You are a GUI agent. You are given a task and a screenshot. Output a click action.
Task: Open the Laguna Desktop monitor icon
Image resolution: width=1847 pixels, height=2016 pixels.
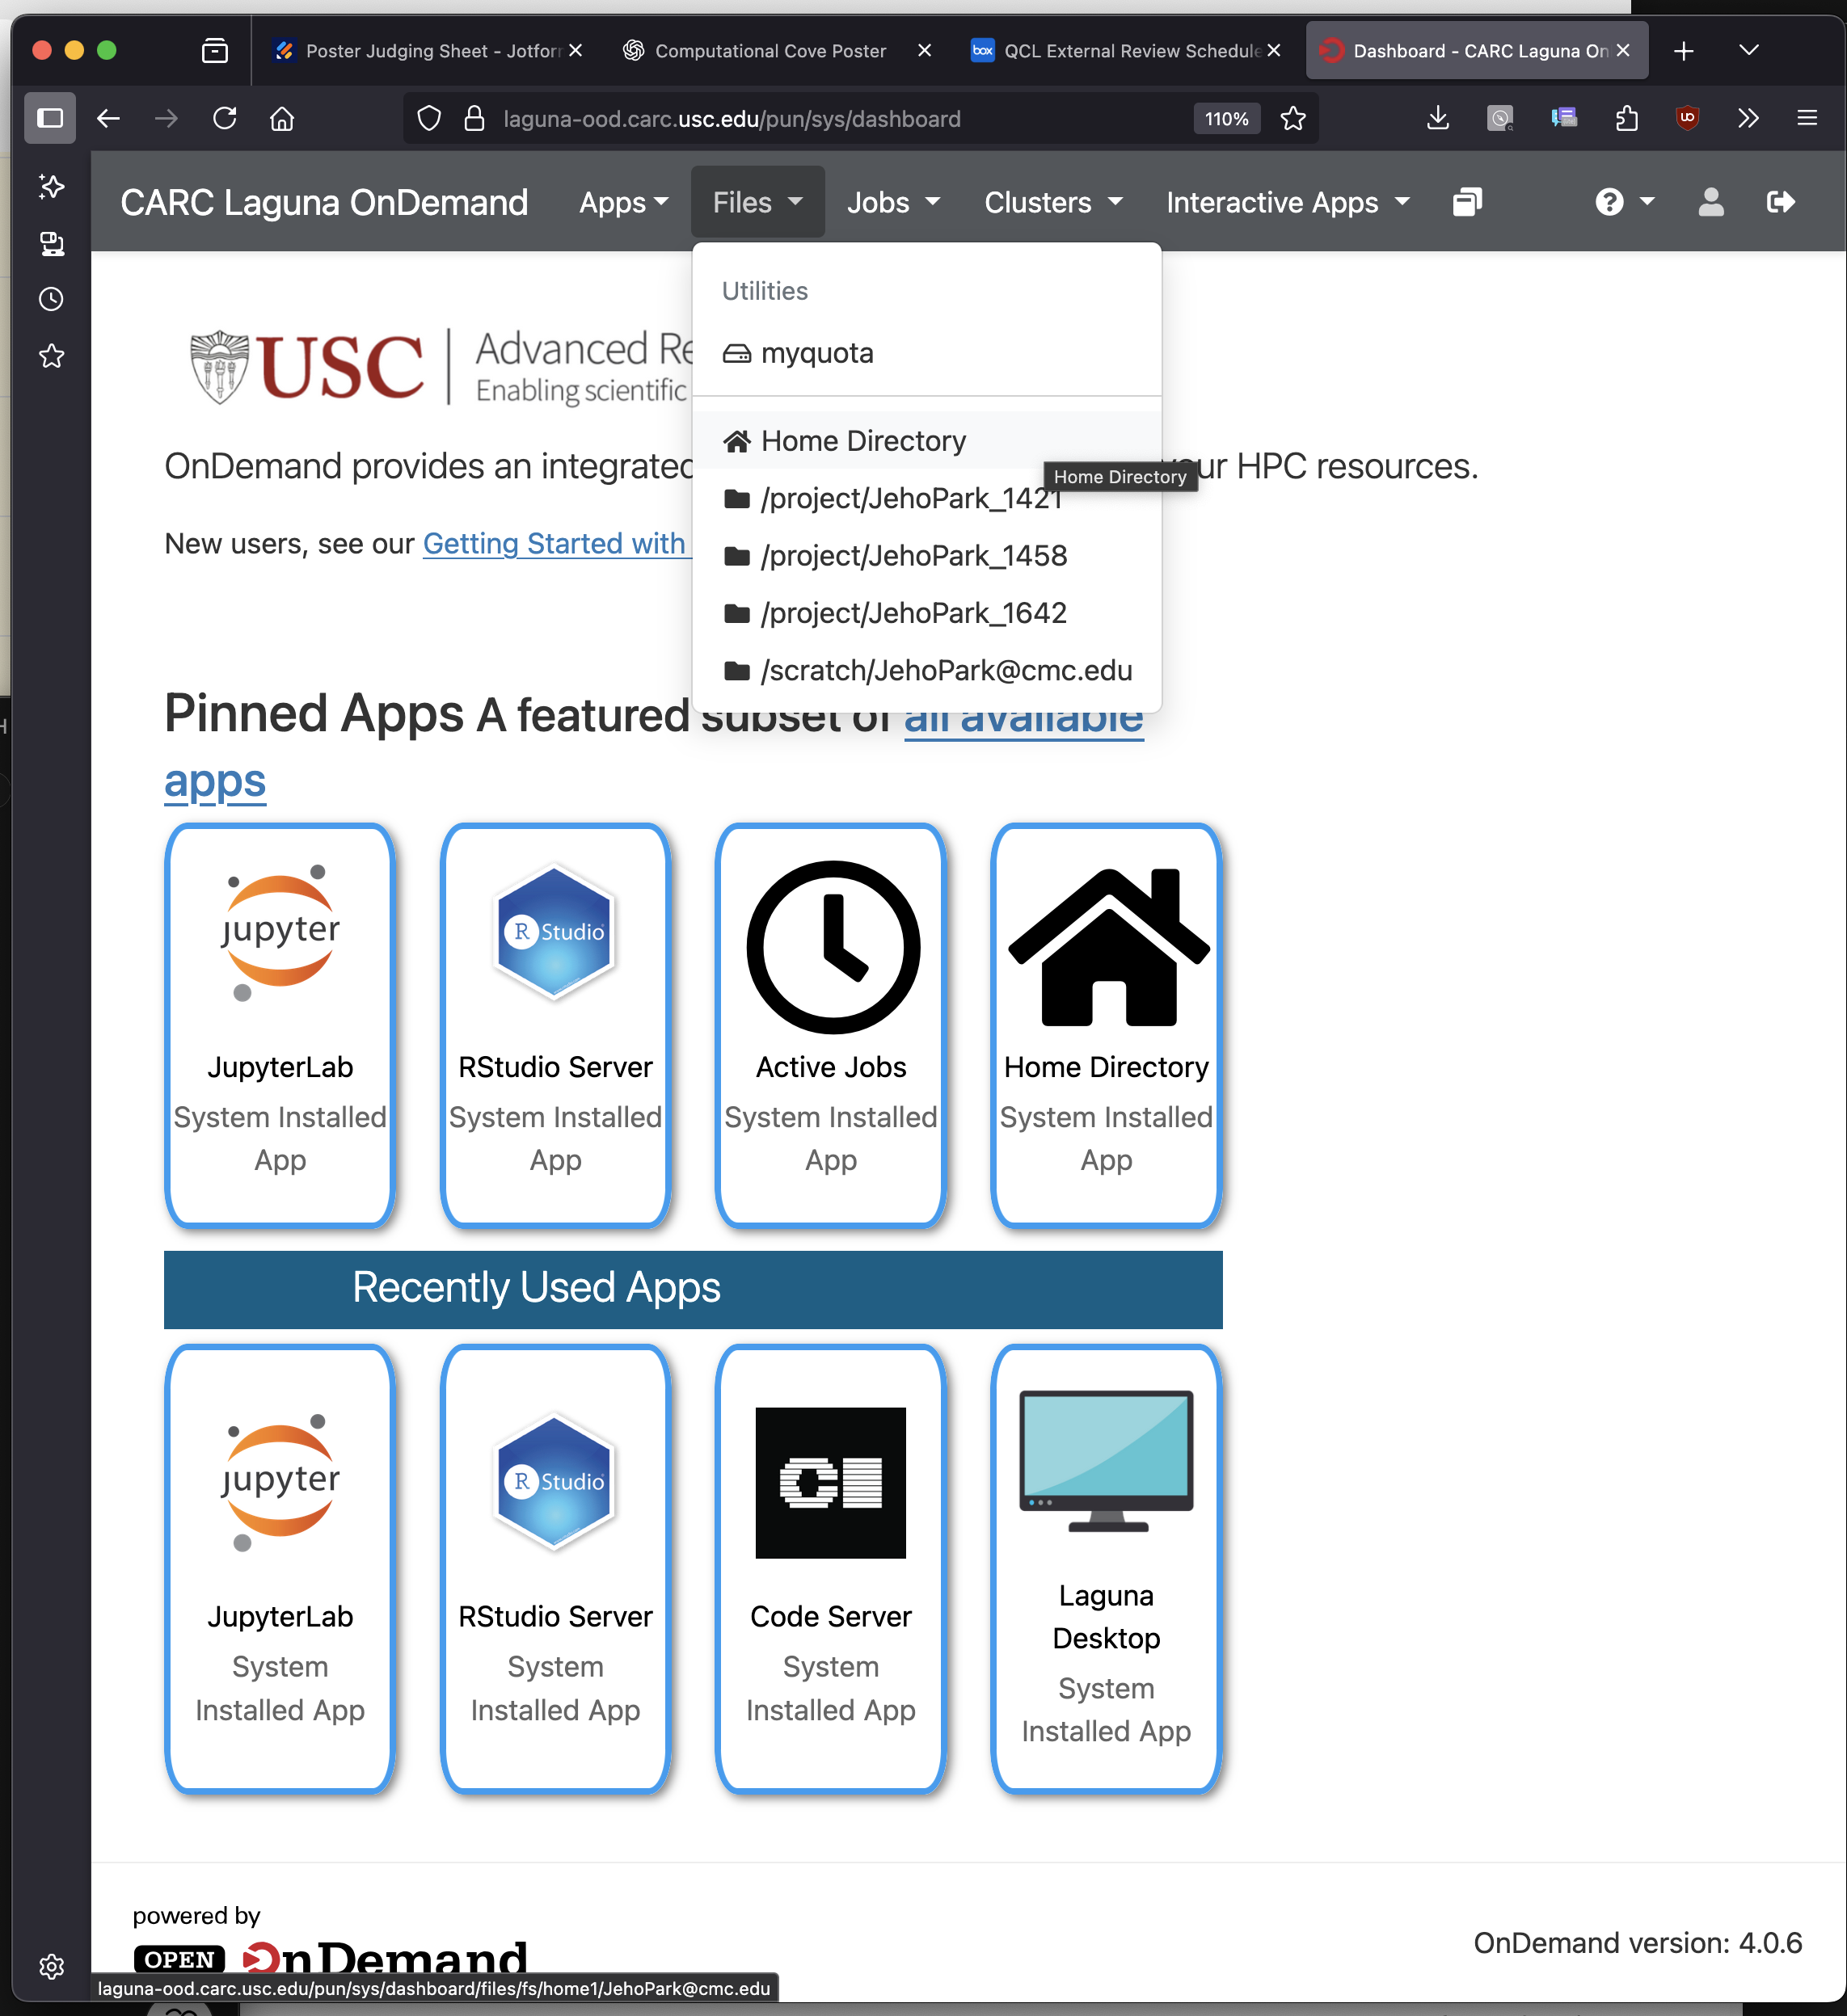coord(1106,1460)
